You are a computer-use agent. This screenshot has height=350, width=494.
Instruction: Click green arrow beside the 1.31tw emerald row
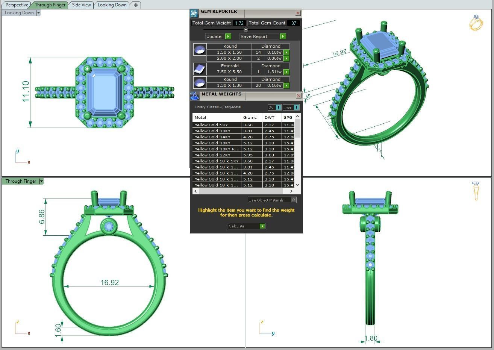coord(286,72)
